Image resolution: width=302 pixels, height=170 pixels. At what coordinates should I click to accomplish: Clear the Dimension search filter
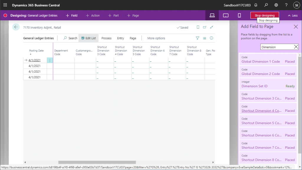[x=296, y=47]
